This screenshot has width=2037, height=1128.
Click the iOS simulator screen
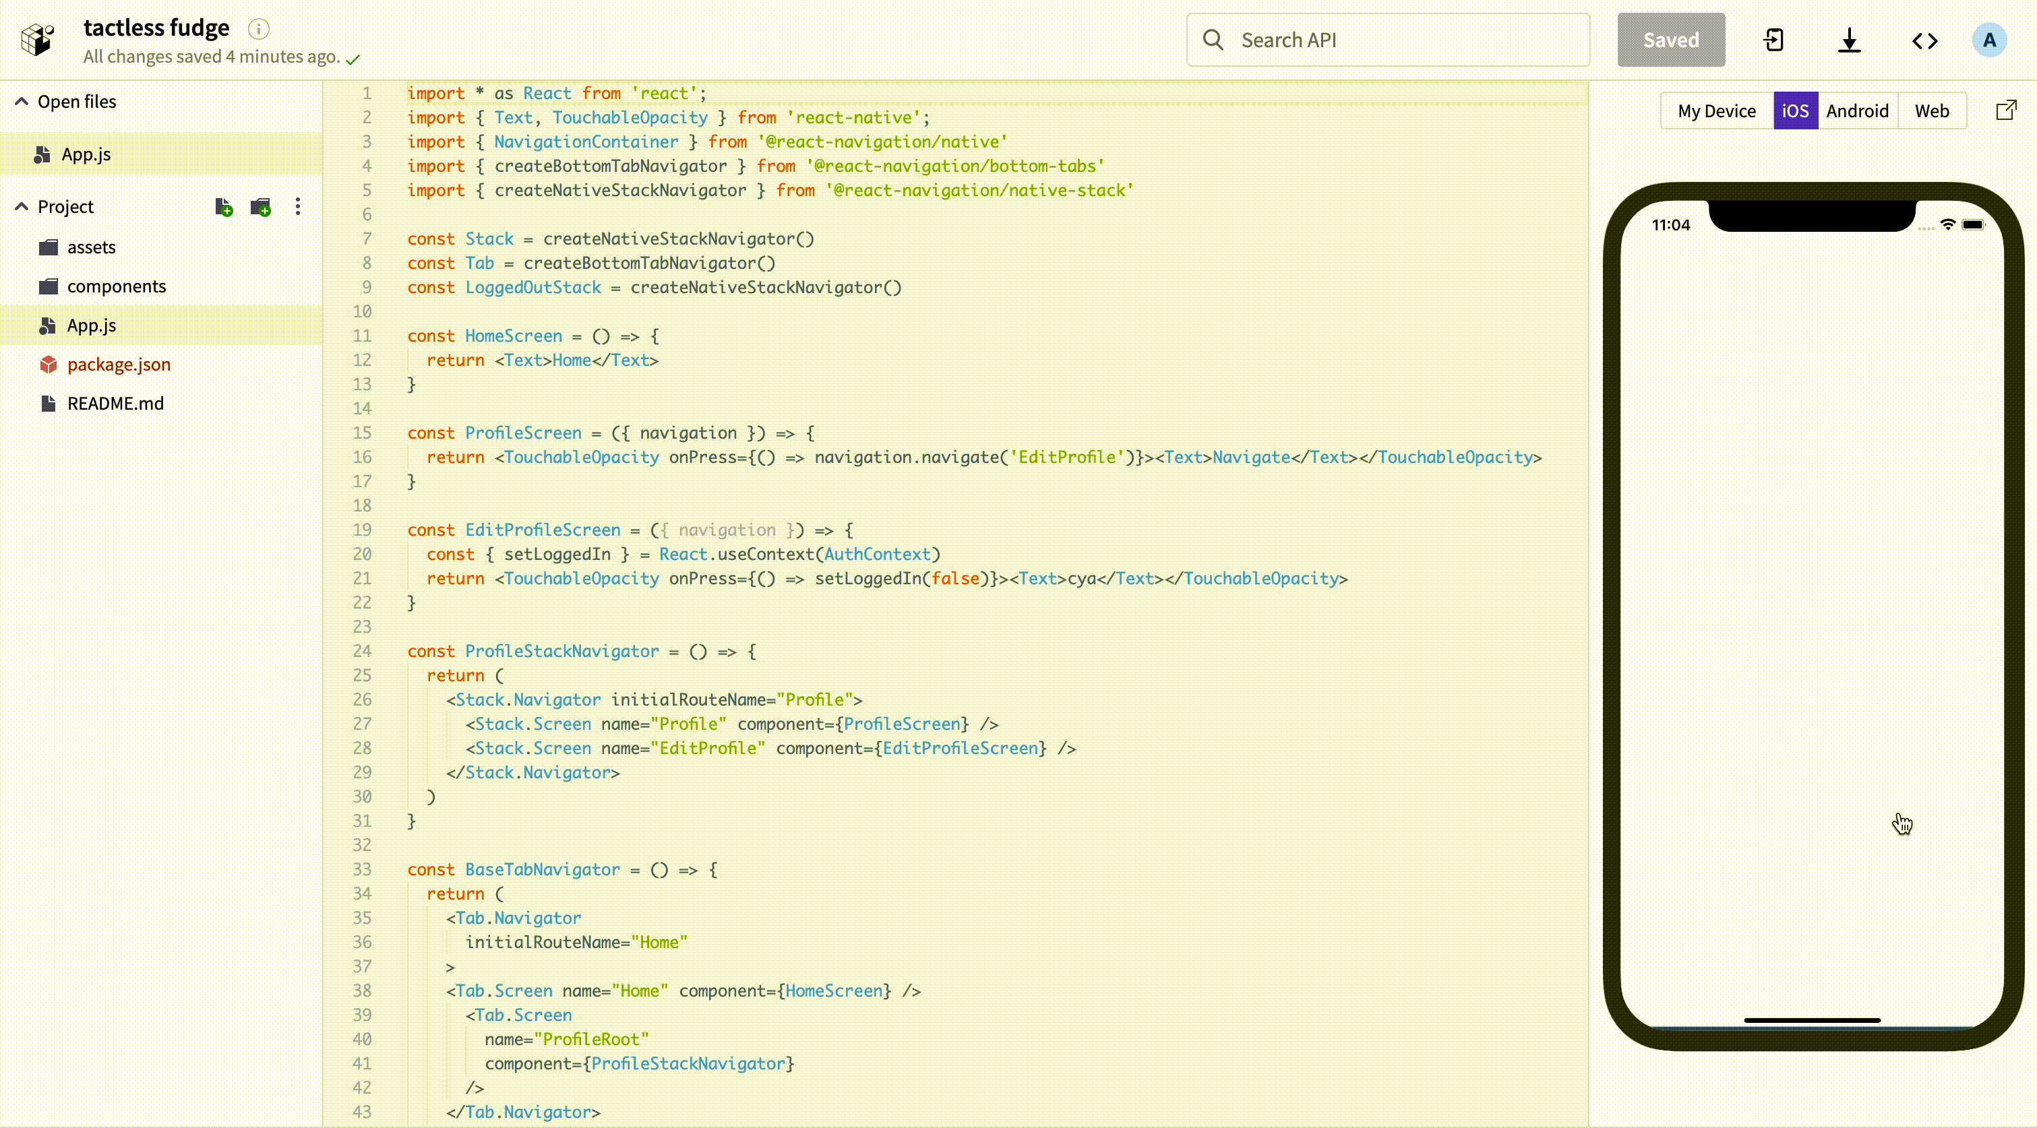click(1812, 617)
